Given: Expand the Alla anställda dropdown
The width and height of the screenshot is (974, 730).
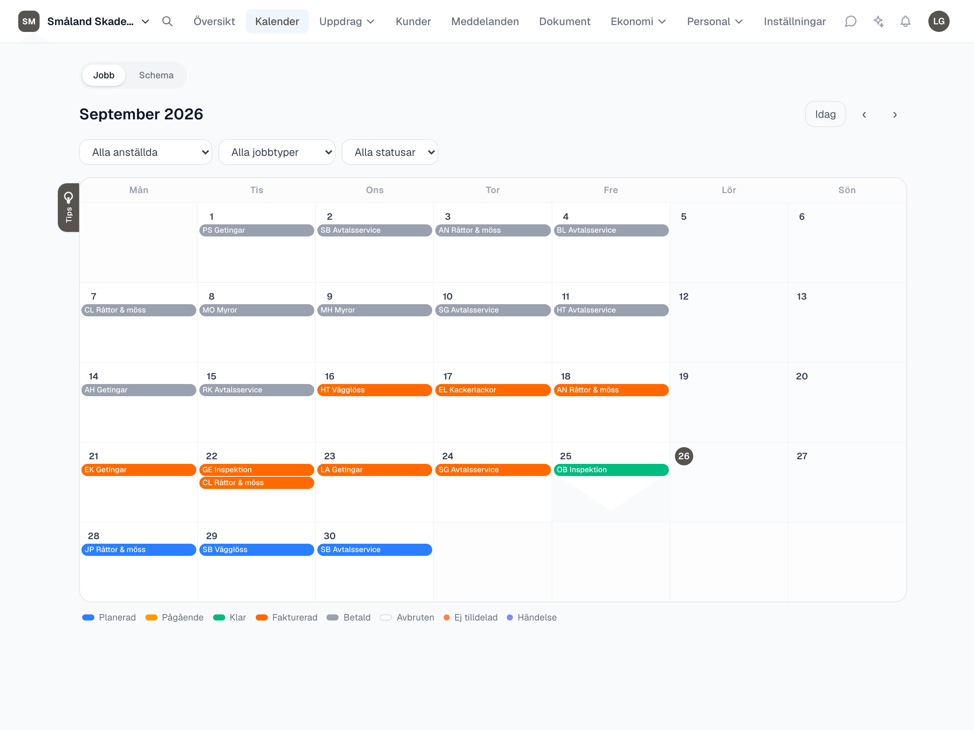Looking at the screenshot, I should [146, 152].
